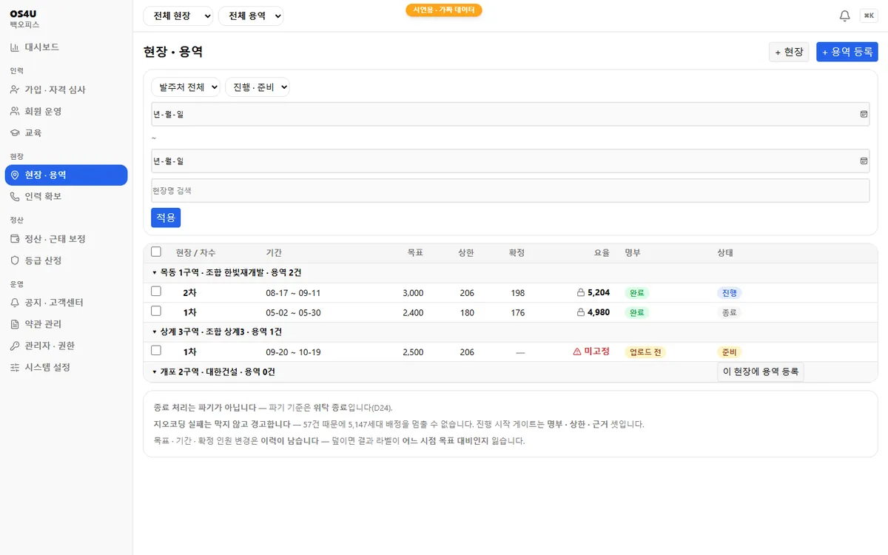Image resolution: width=888 pixels, height=555 pixels.
Task: Open the calendar picker on start date field
Action: coord(864,115)
